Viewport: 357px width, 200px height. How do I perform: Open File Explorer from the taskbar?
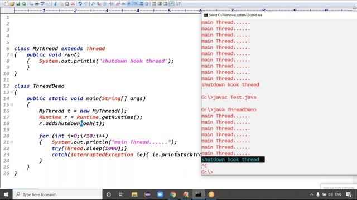[134, 194]
